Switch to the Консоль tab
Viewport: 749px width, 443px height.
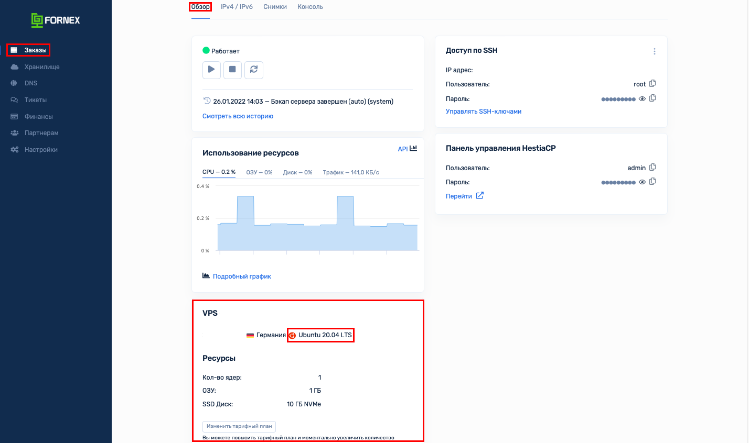click(310, 7)
